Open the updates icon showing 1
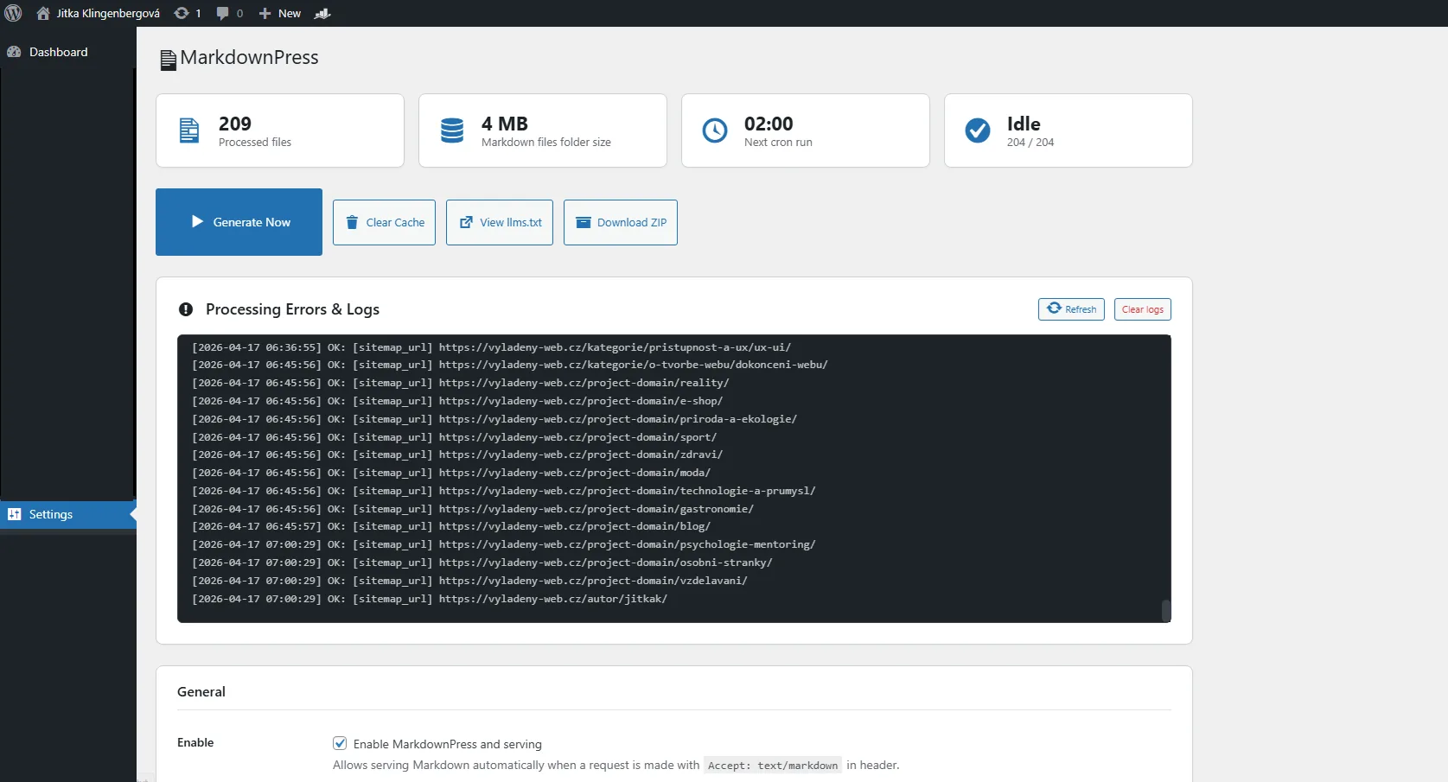The width and height of the screenshot is (1448, 782). pos(182,13)
